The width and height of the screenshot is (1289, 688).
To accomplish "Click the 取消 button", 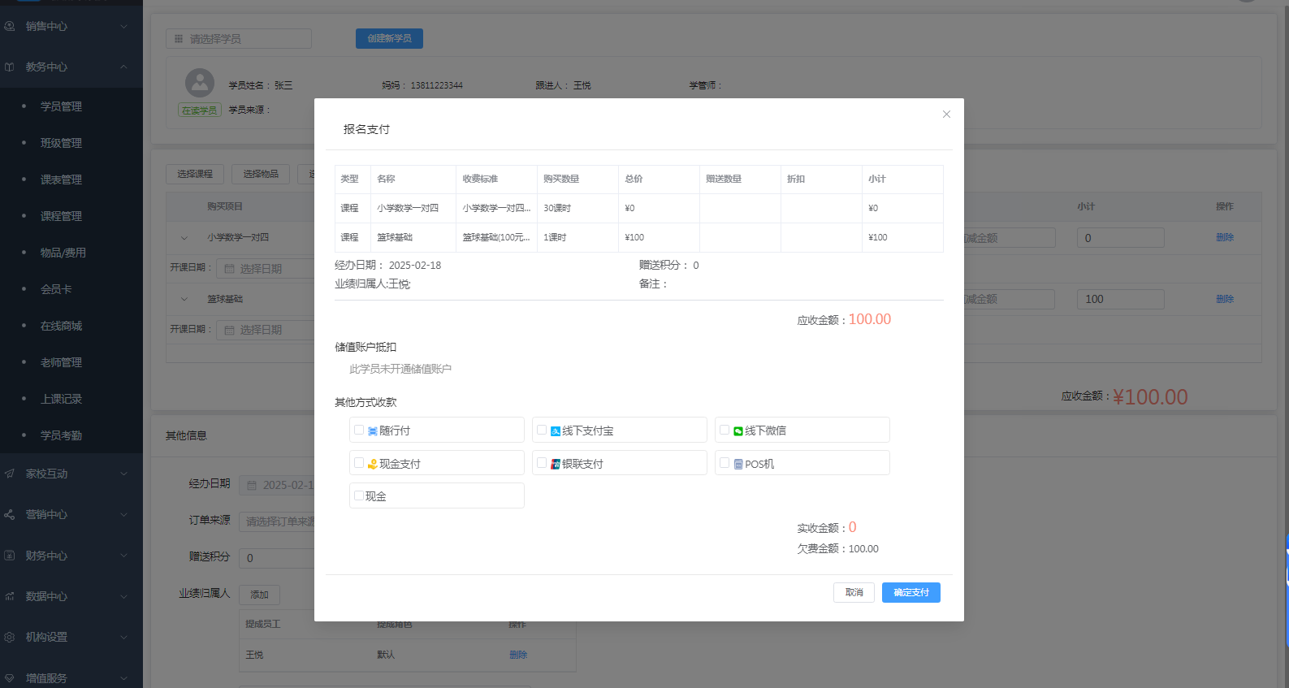I will [x=854, y=592].
